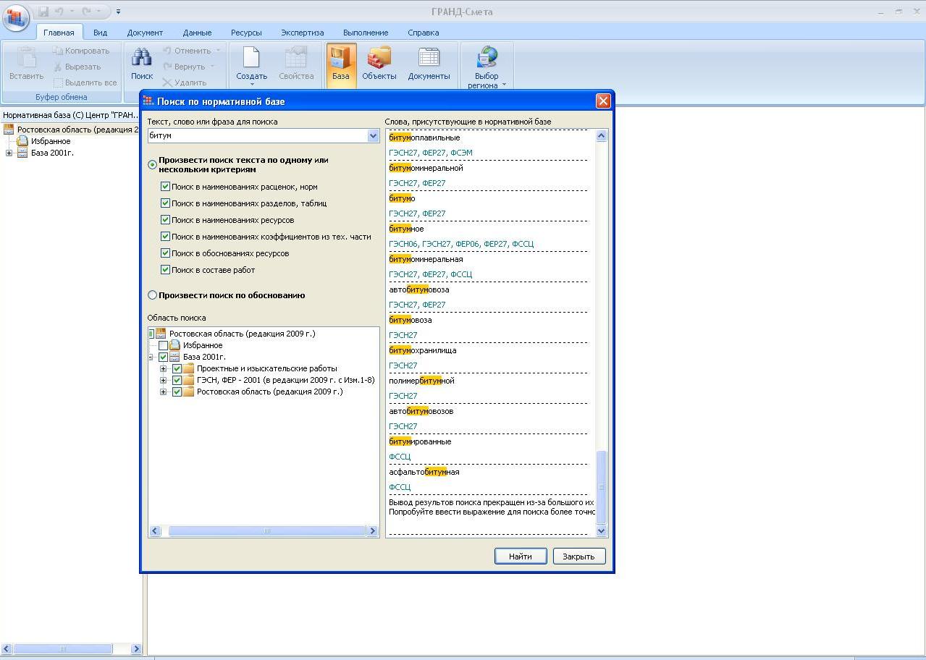
Task: Toggle the ГЭСН, ФЕР - 2001 checkbox
Action: tap(177, 380)
